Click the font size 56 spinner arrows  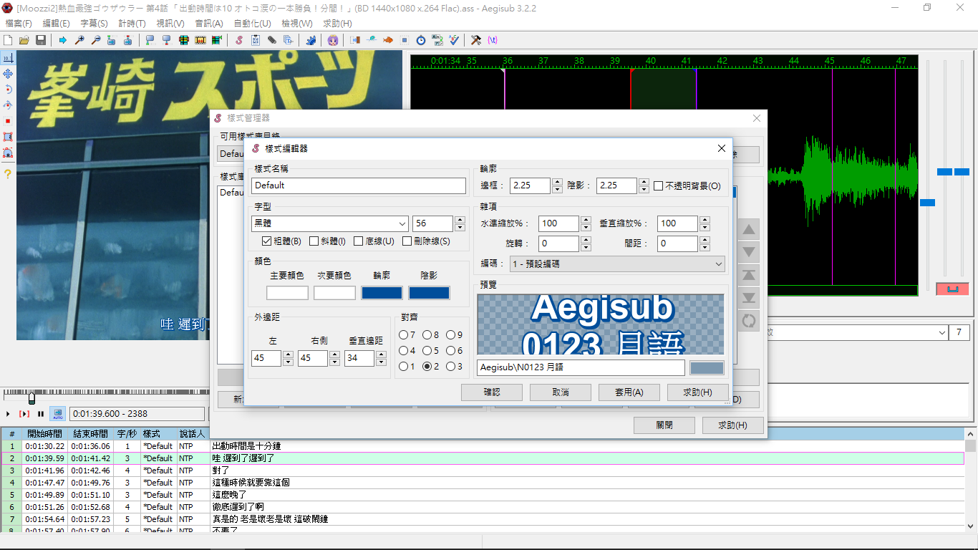click(460, 223)
